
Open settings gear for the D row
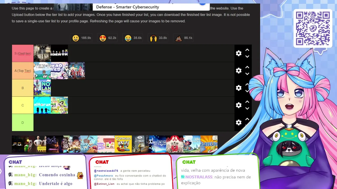pos(239,123)
